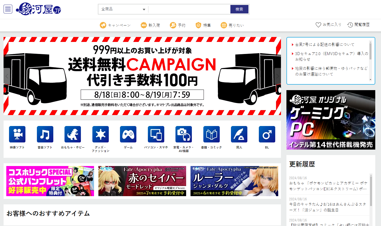Open the 同人 quill pen icon

(x=239, y=134)
